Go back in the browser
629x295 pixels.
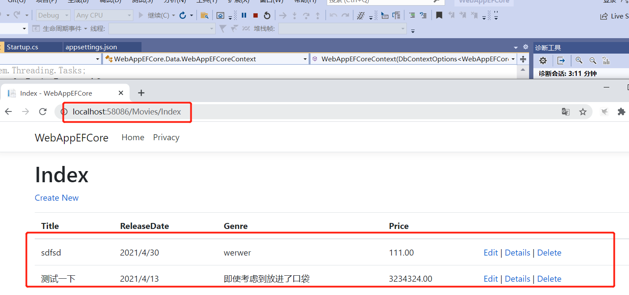8,112
